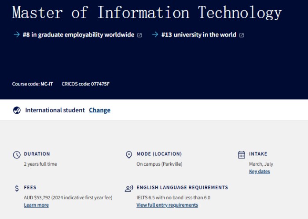This screenshot has width=308, height=219.
Task: Follow the Learn more link under Fees
Action: point(36,205)
